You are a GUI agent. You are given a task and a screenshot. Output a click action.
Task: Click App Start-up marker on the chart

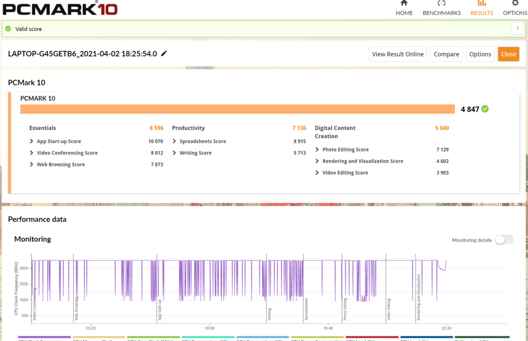[x=160, y=310]
